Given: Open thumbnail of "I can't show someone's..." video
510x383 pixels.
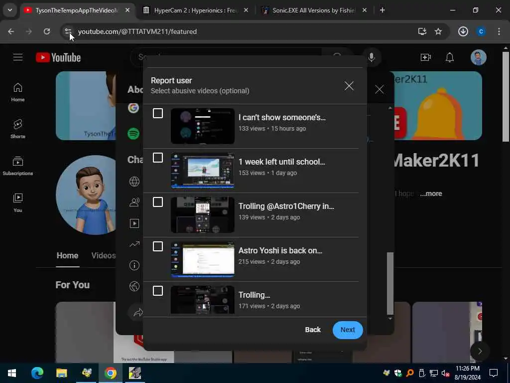Looking at the screenshot, I should point(202,126).
